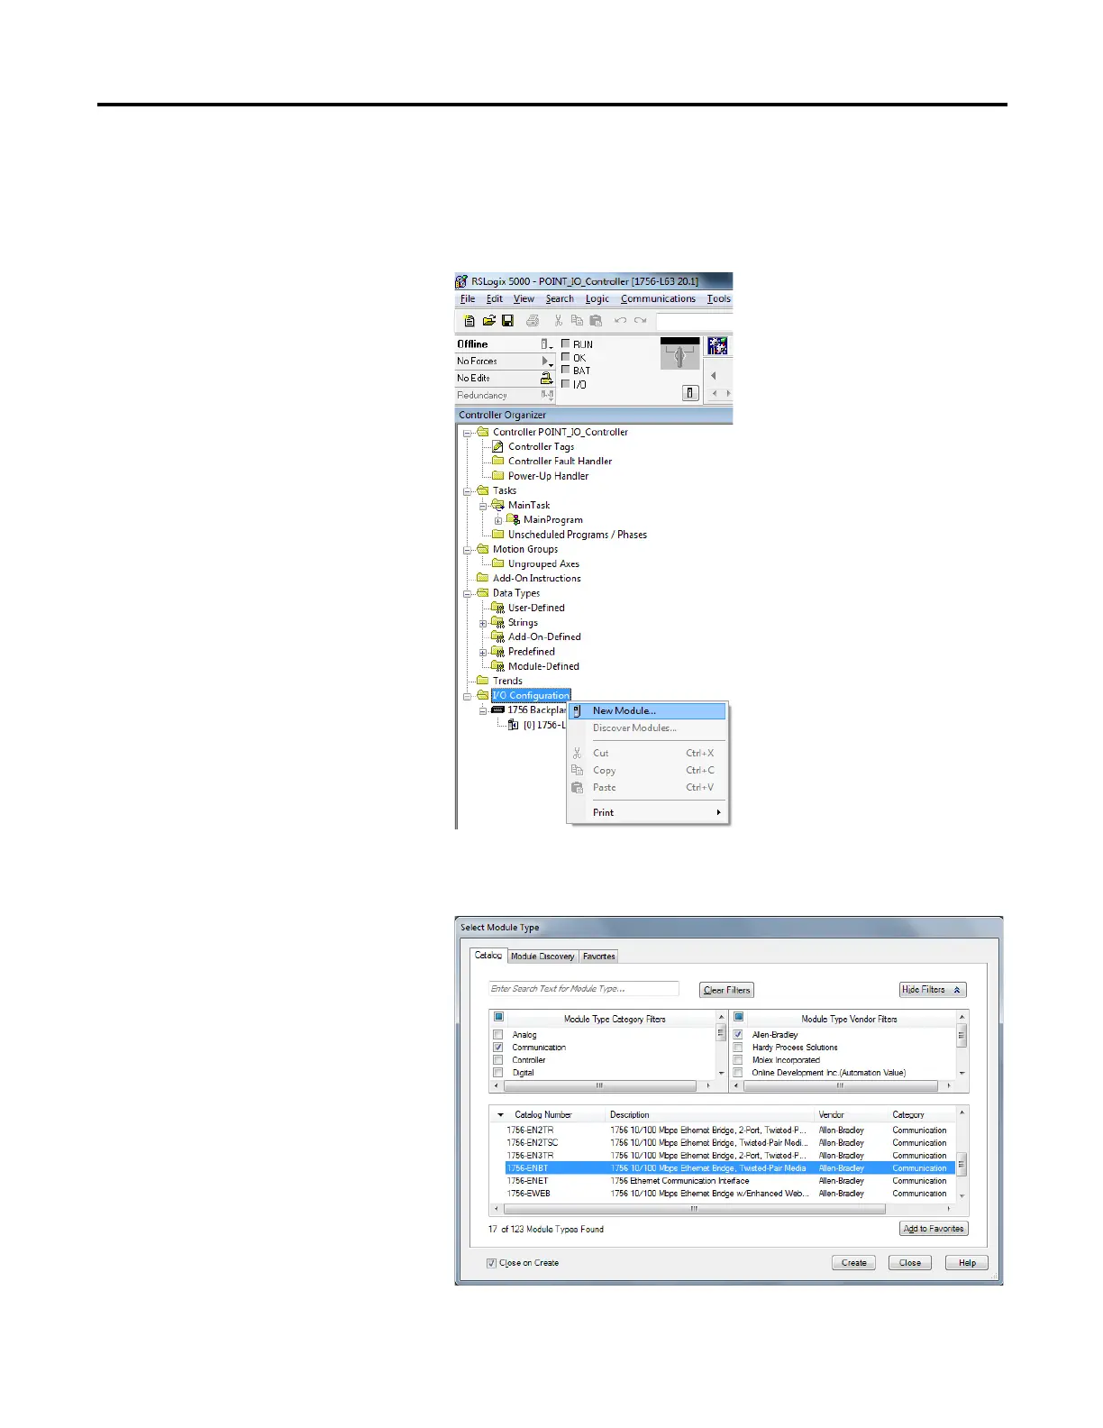Toggle the select-all category filters checkbox
This screenshot has height=1428, width=1103.
(x=498, y=1017)
